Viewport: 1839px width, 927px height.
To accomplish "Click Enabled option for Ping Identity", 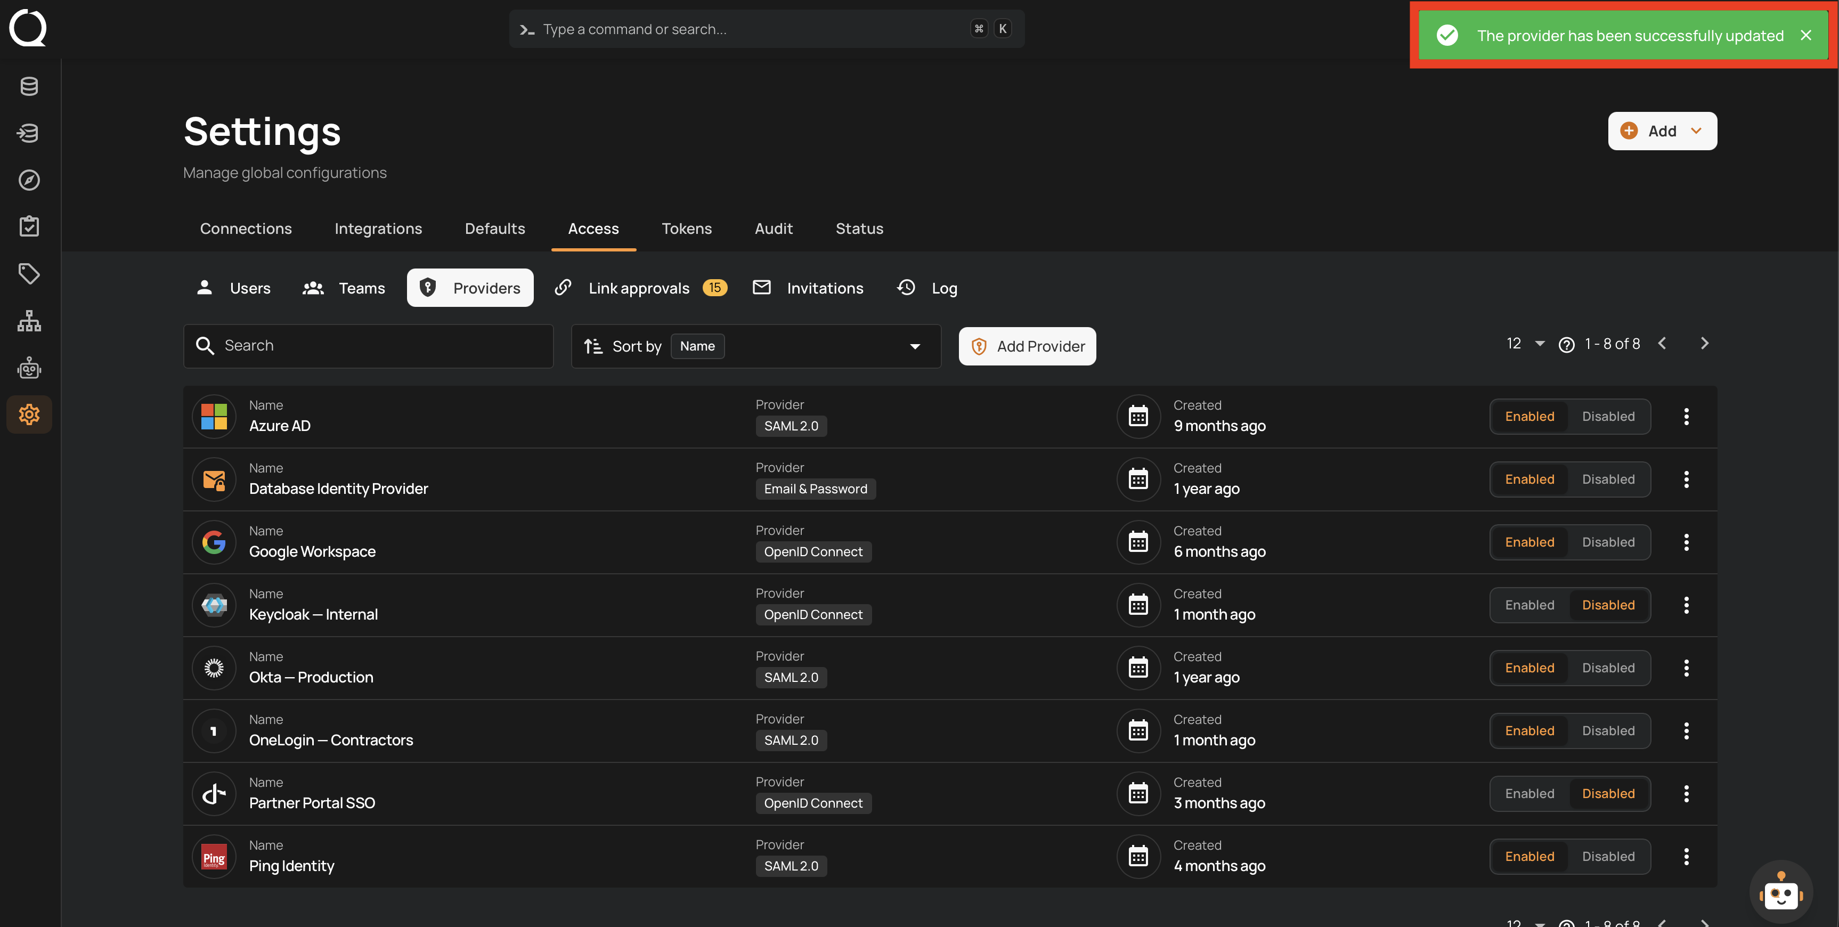I will [1529, 856].
